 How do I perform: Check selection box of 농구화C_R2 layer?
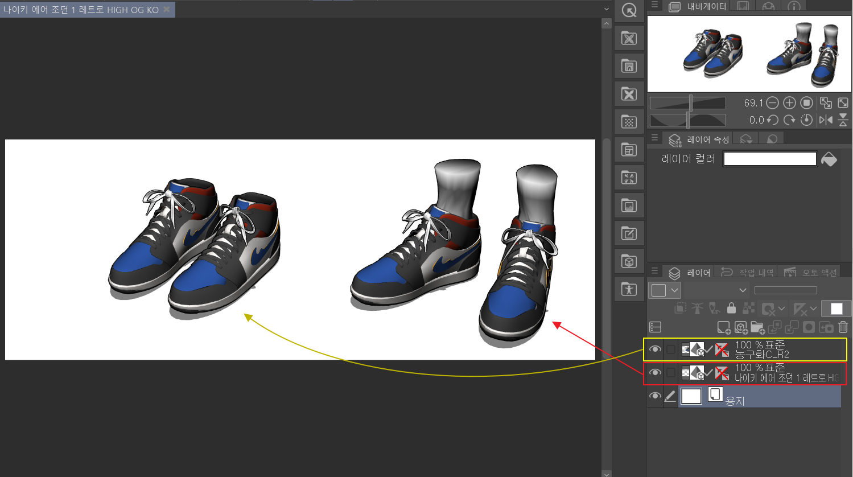671,349
